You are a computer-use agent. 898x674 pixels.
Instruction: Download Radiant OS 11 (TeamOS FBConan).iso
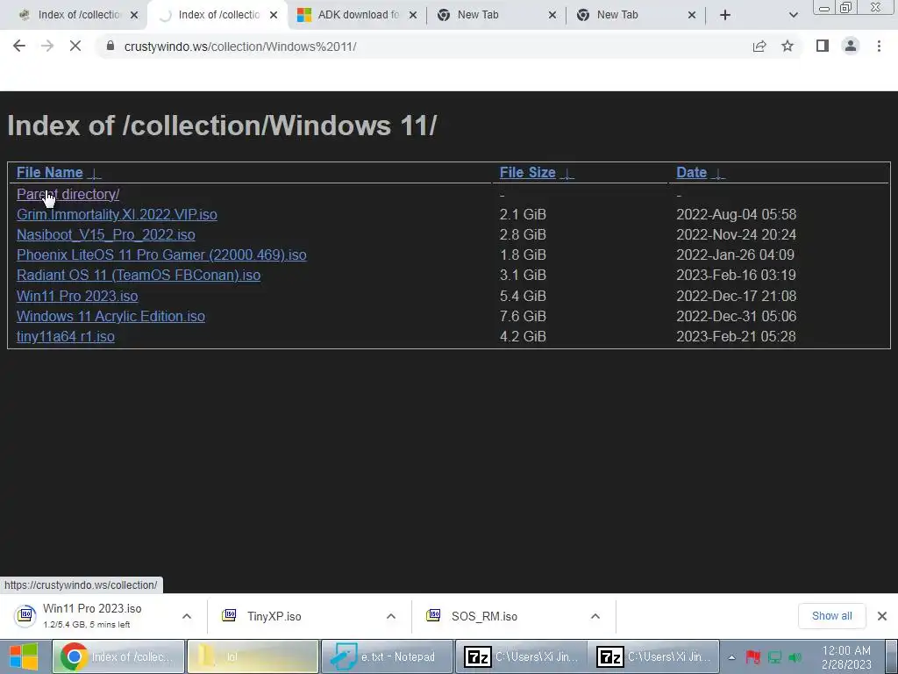coord(139,275)
